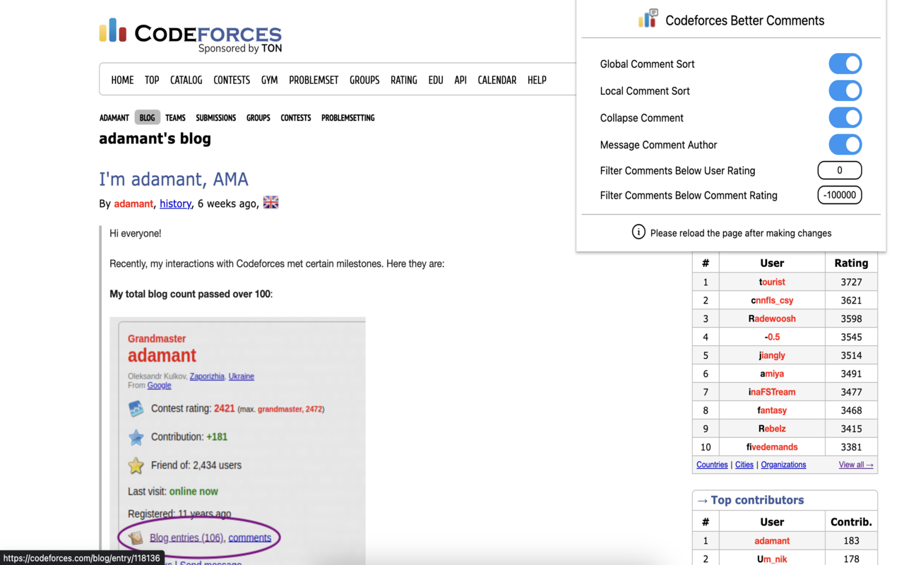Click the contest rating badge icon
Screen dimensions: 904x565
tap(136, 408)
